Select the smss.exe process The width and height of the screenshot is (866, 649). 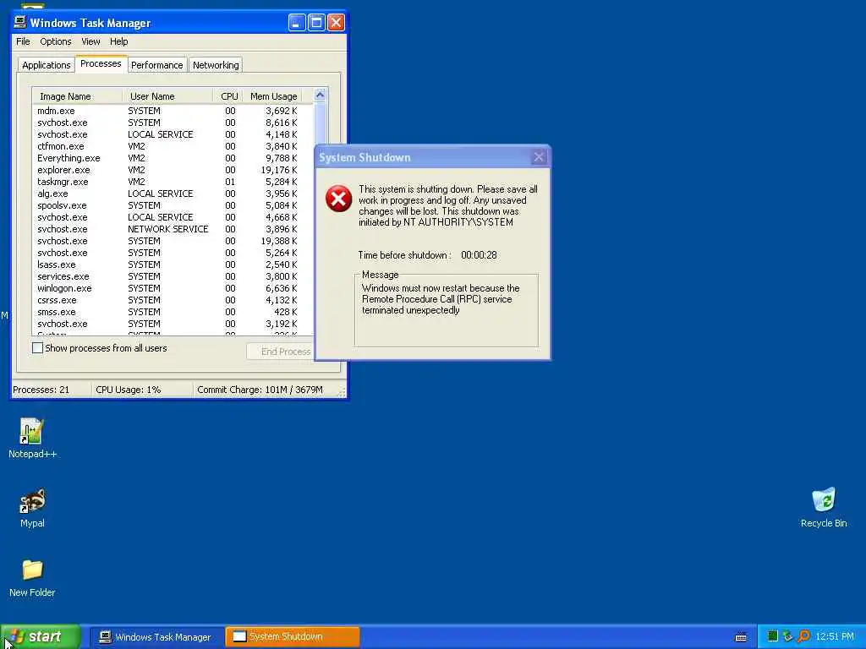click(x=173, y=312)
